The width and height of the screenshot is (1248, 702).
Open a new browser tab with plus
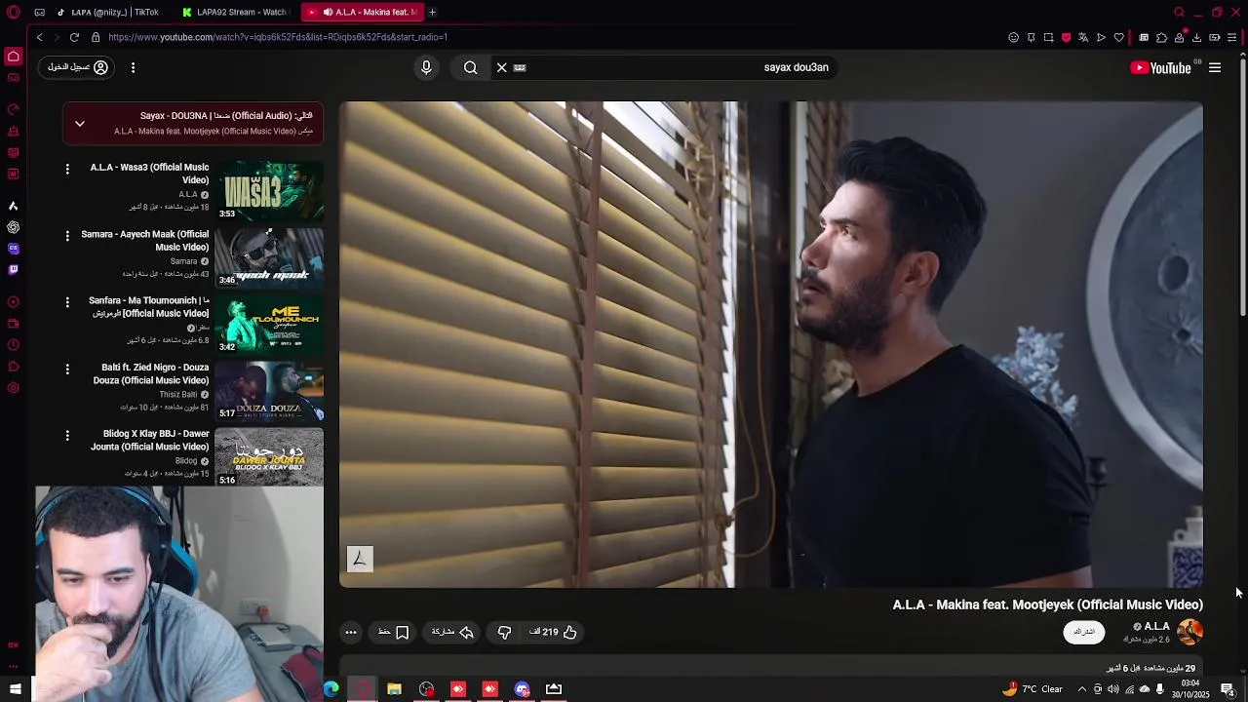[x=432, y=13]
